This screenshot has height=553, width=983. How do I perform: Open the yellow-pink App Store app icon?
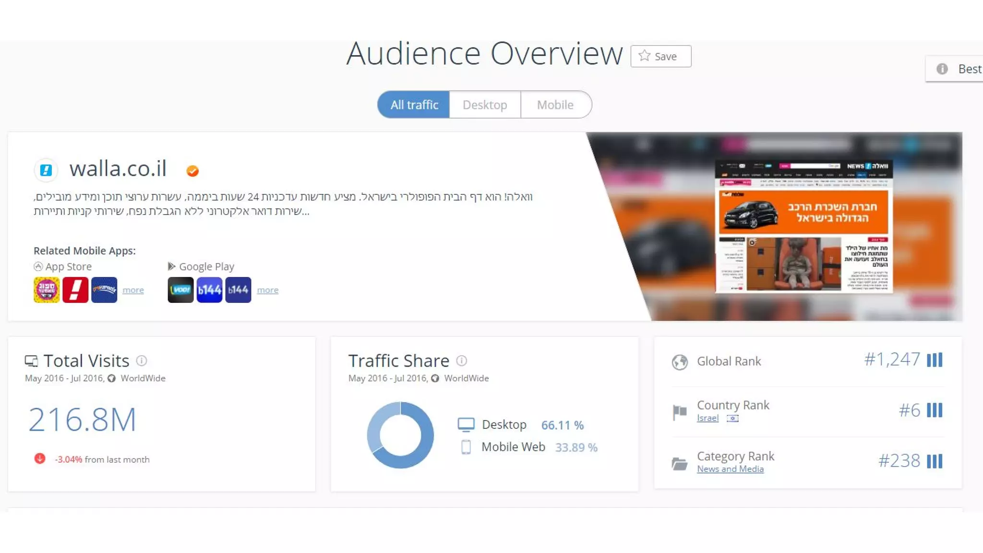pos(47,290)
